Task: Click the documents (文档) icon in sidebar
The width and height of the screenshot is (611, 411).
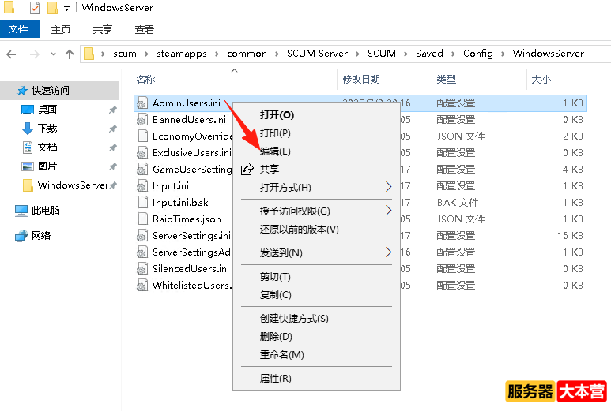Action: tap(28, 148)
